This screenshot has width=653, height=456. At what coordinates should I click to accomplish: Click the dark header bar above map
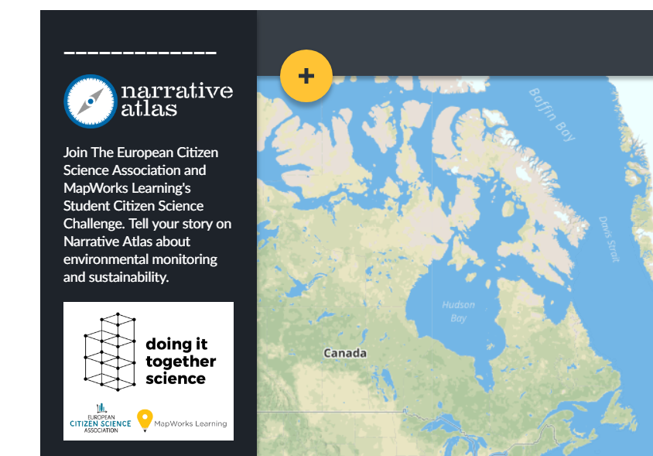point(455,43)
